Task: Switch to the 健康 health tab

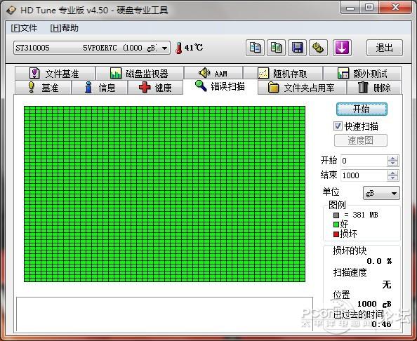Action: click(156, 88)
